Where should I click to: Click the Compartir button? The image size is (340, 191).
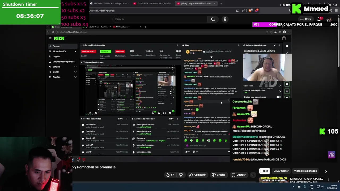coord(197,175)
